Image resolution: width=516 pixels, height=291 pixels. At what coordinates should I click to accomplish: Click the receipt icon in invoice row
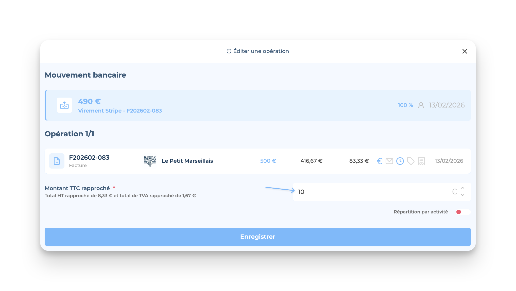421,161
